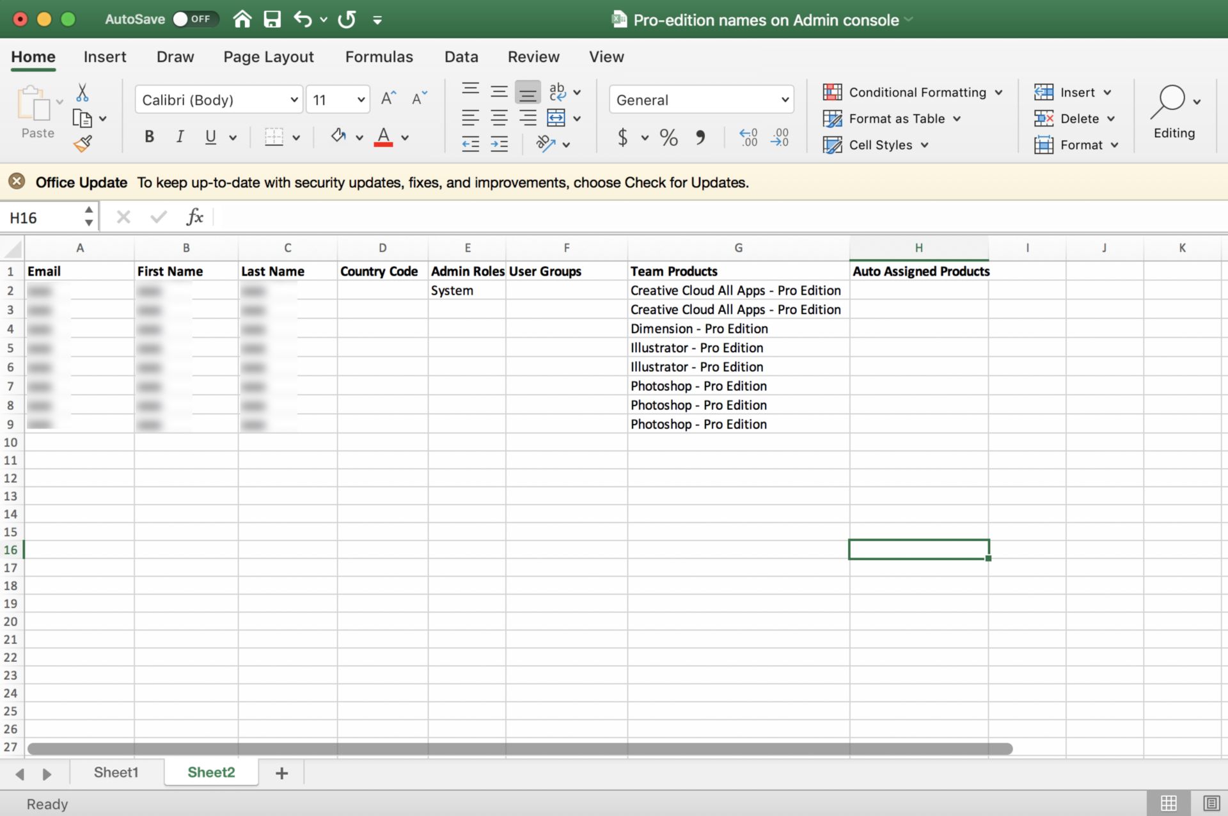Expand the Delete dropdown arrow

click(1114, 118)
